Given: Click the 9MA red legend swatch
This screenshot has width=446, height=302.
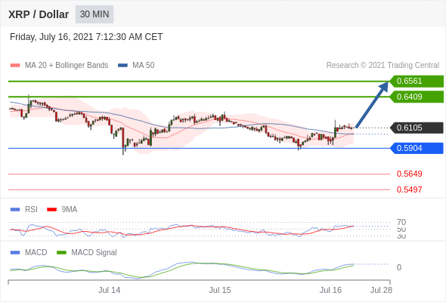Looking at the screenshot, I should point(51,210).
